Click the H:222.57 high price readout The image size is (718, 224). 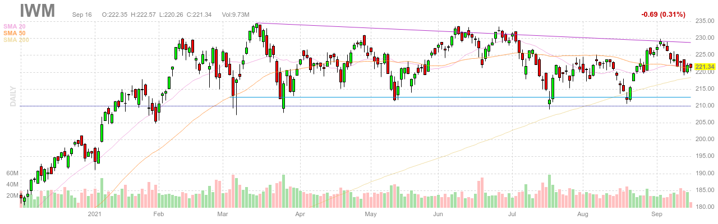[x=126, y=14]
